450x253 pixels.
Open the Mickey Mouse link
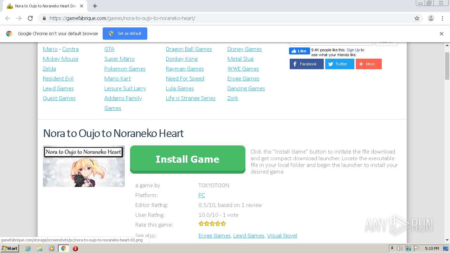(60, 59)
